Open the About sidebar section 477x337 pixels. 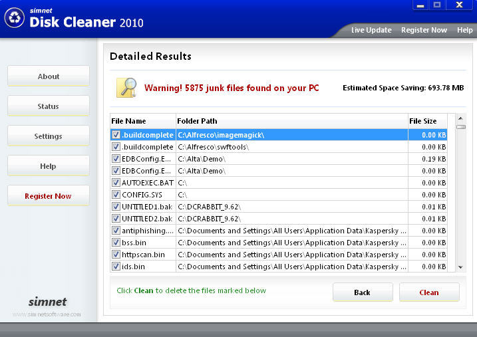(49, 76)
